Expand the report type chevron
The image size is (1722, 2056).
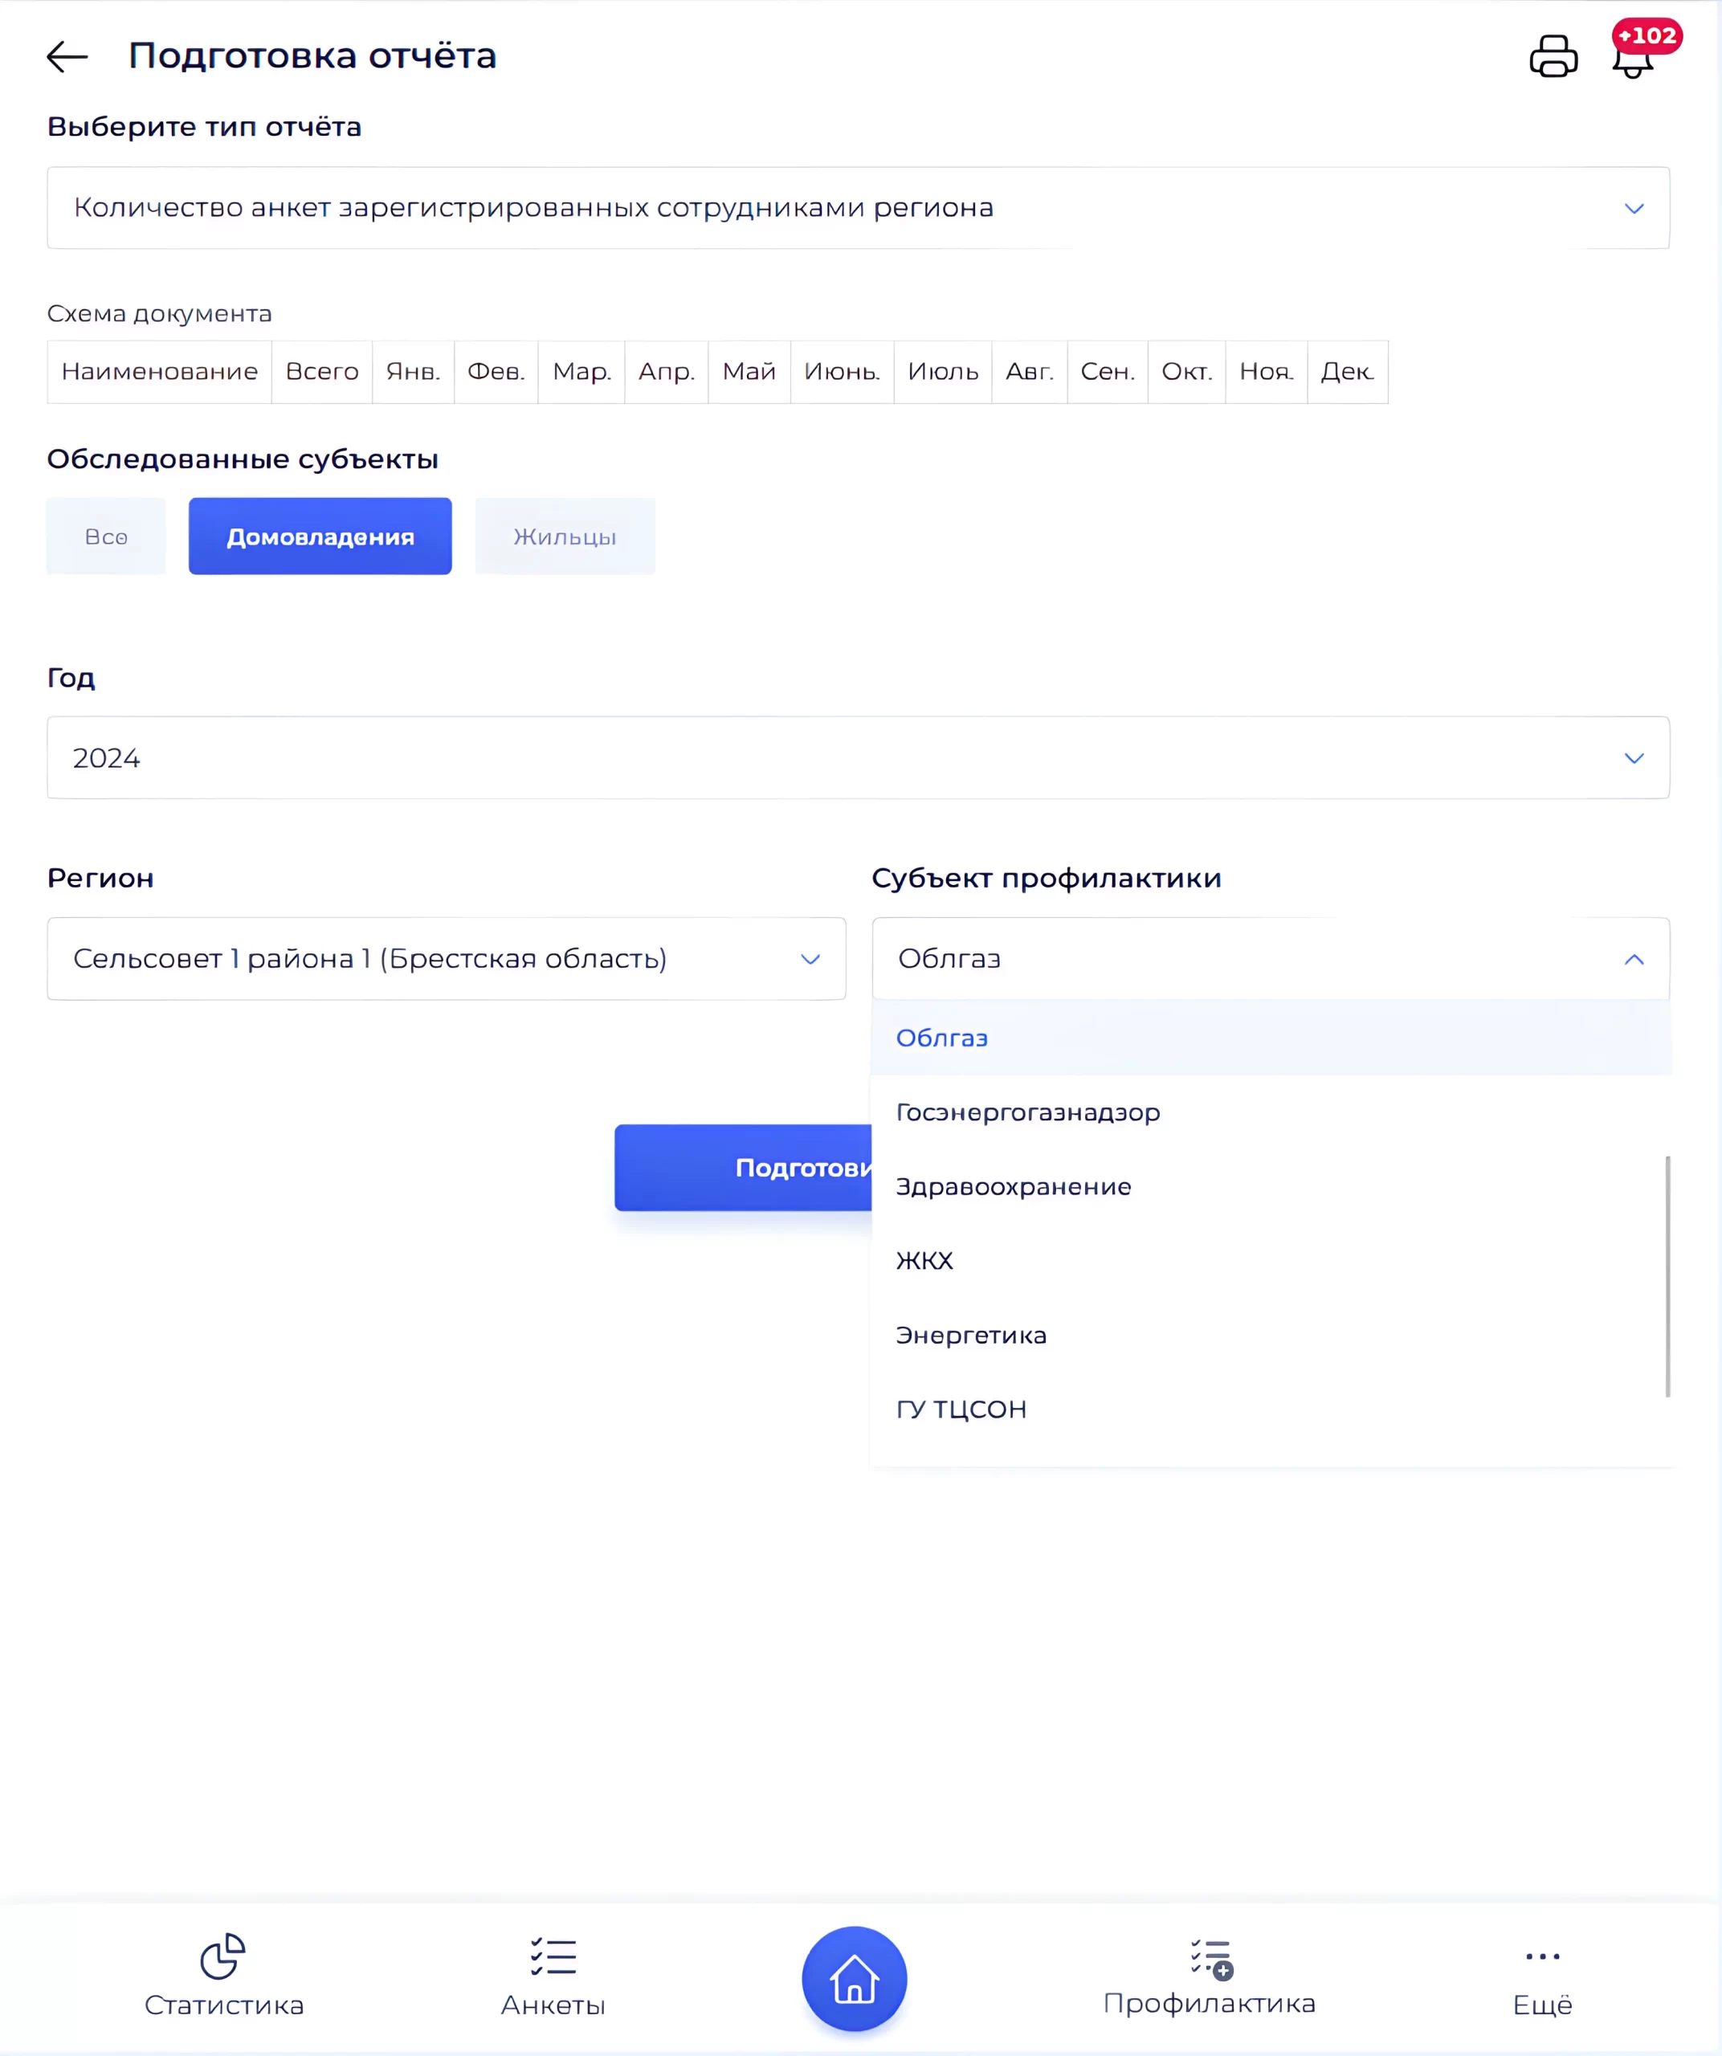pos(1634,209)
